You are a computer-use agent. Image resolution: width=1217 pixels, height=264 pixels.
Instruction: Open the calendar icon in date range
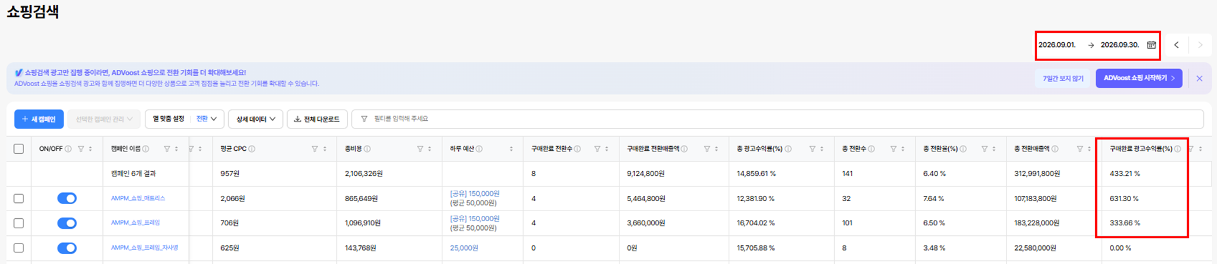click(x=1151, y=45)
